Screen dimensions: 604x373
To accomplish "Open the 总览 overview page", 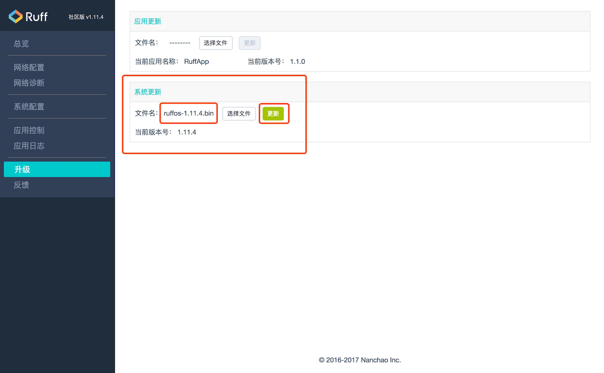I will click(x=21, y=44).
